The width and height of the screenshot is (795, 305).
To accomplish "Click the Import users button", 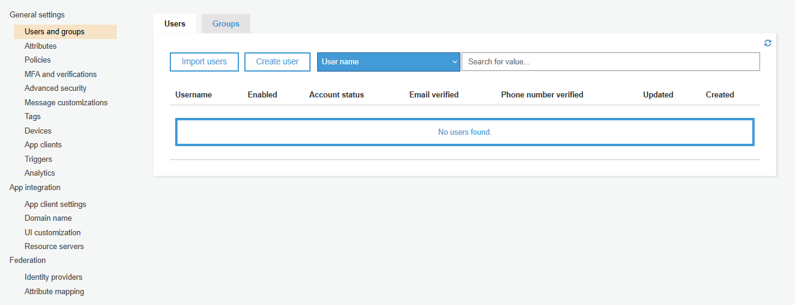I will point(204,61).
